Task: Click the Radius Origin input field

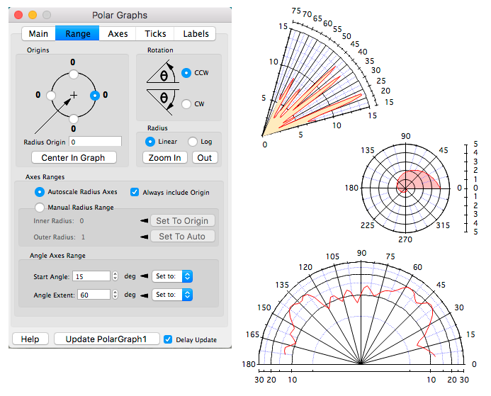Action: click(x=95, y=142)
